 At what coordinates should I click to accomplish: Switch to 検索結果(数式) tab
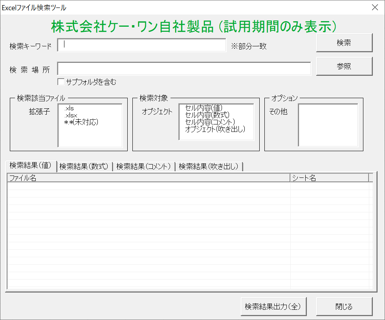pos(84,166)
